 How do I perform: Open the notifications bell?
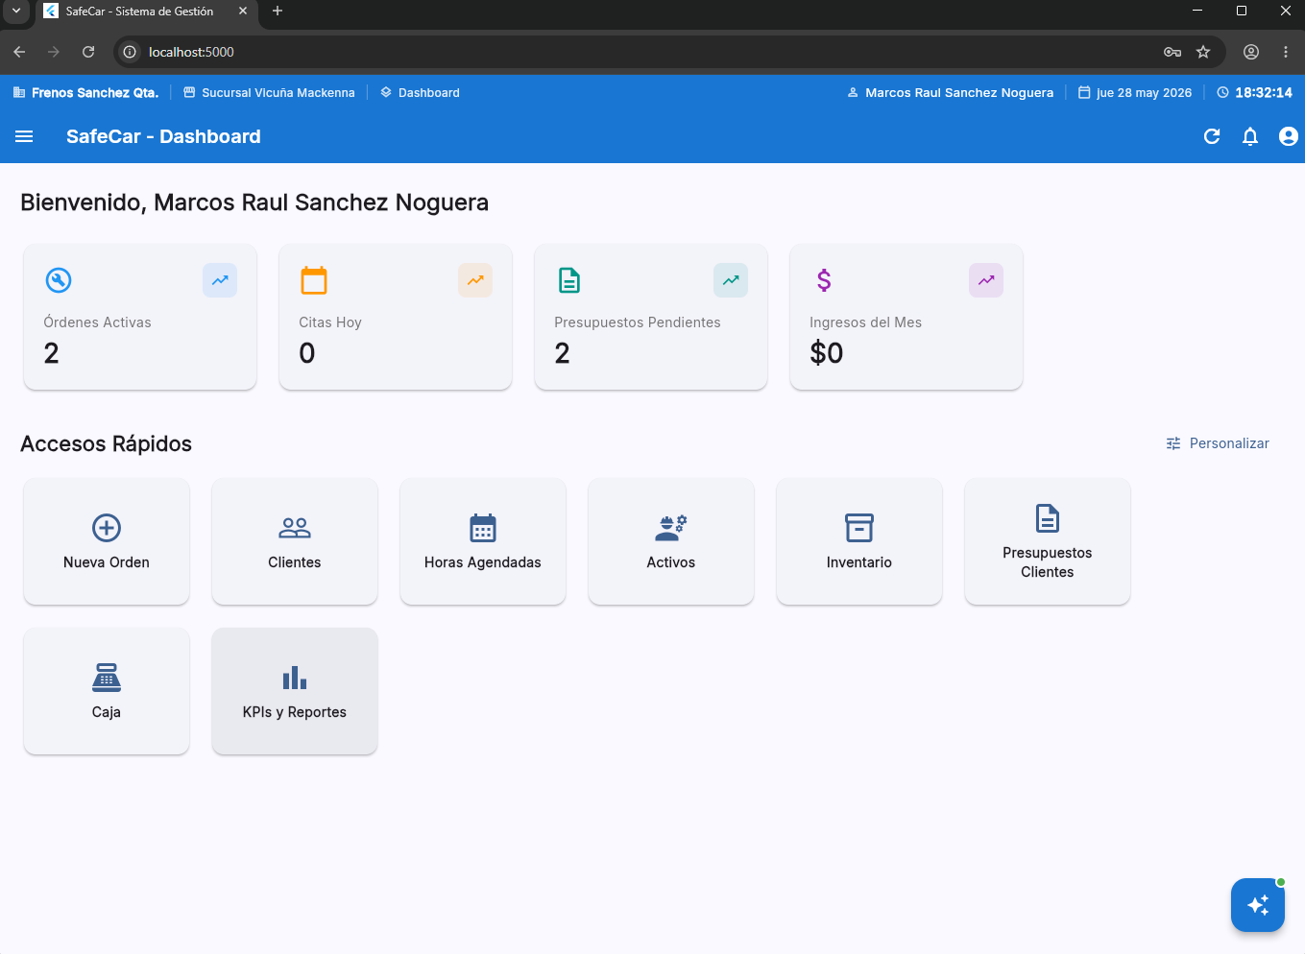tap(1250, 136)
